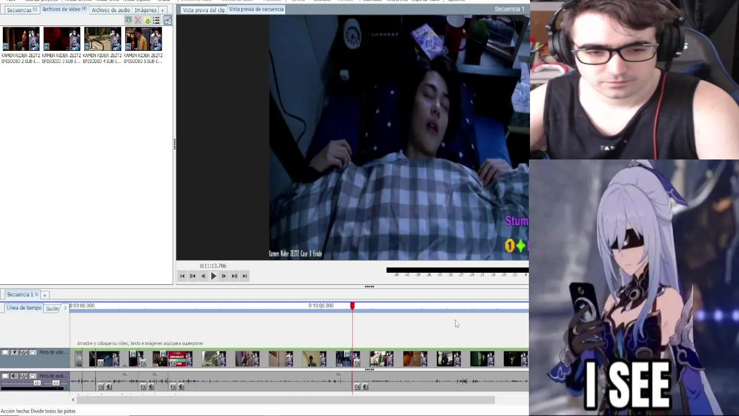Switch to Vista previa del clip tab

[204, 10]
